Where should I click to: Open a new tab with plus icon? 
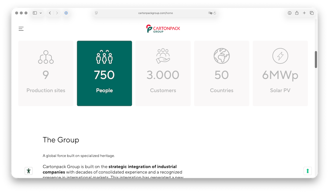point(304,13)
